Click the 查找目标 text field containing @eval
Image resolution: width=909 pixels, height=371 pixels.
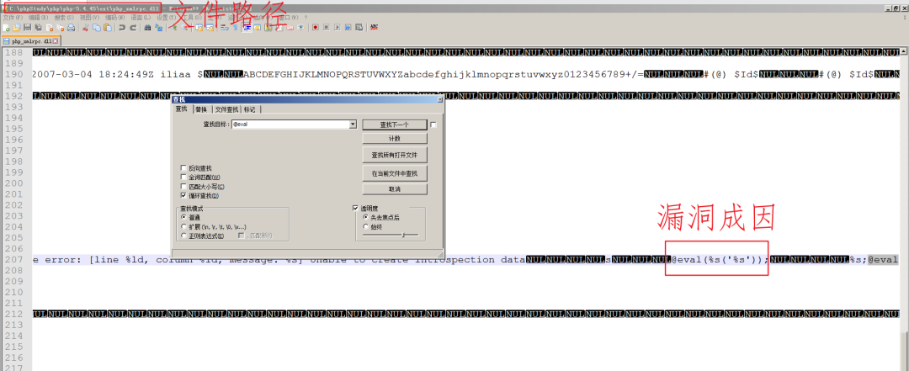point(290,124)
